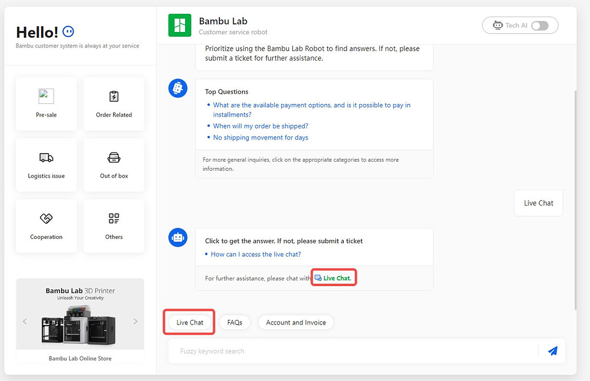The image size is (590, 381).
Task: Click the Bambu Lab 3D Printer banner image
Action: pyautogui.click(x=80, y=314)
